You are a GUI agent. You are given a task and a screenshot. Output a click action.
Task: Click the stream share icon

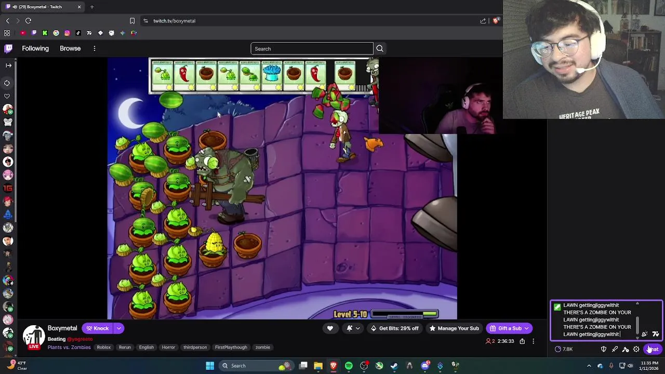pyautogui.click(x=522, y=341)
